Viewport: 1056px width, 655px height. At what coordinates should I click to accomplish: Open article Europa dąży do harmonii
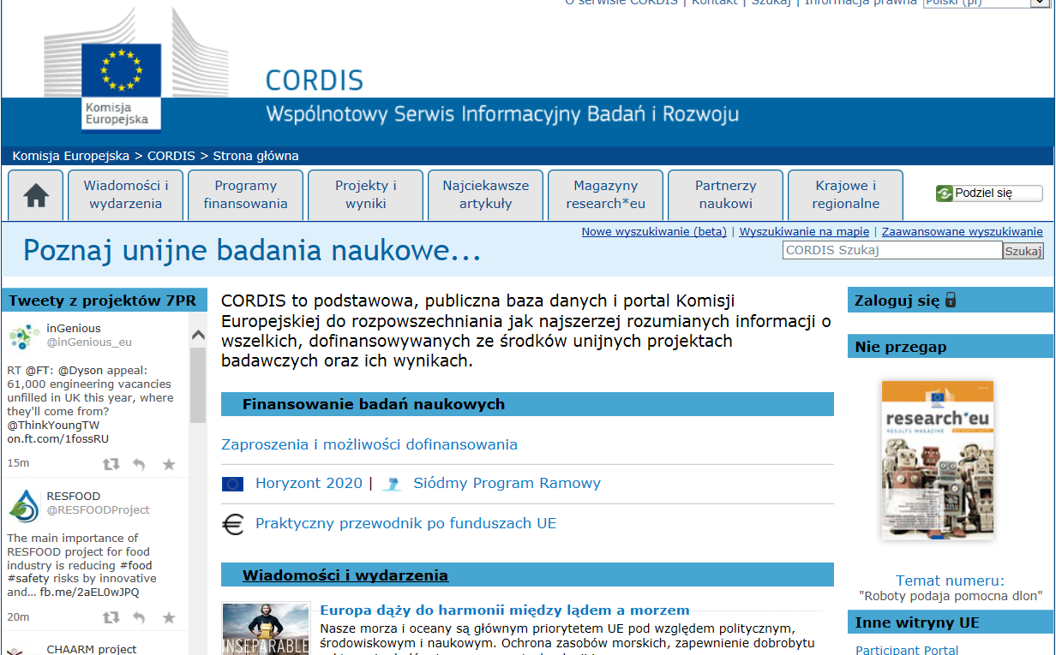(x=505, y=610)
